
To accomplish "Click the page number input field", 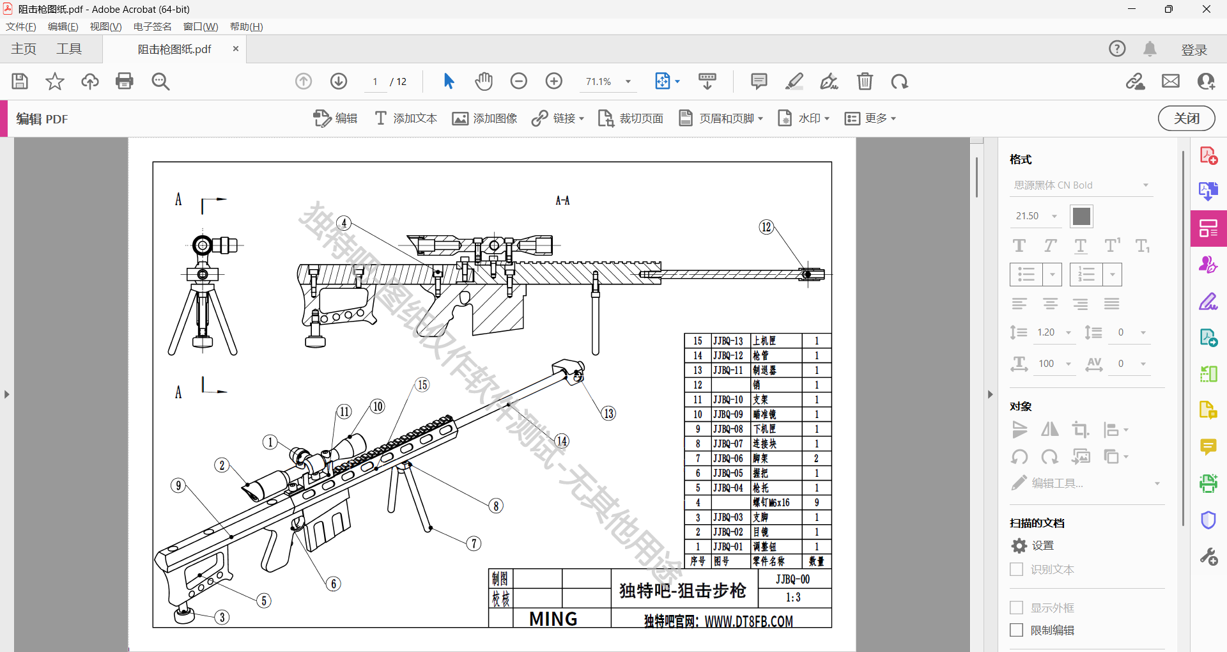I will coord(375,81).
